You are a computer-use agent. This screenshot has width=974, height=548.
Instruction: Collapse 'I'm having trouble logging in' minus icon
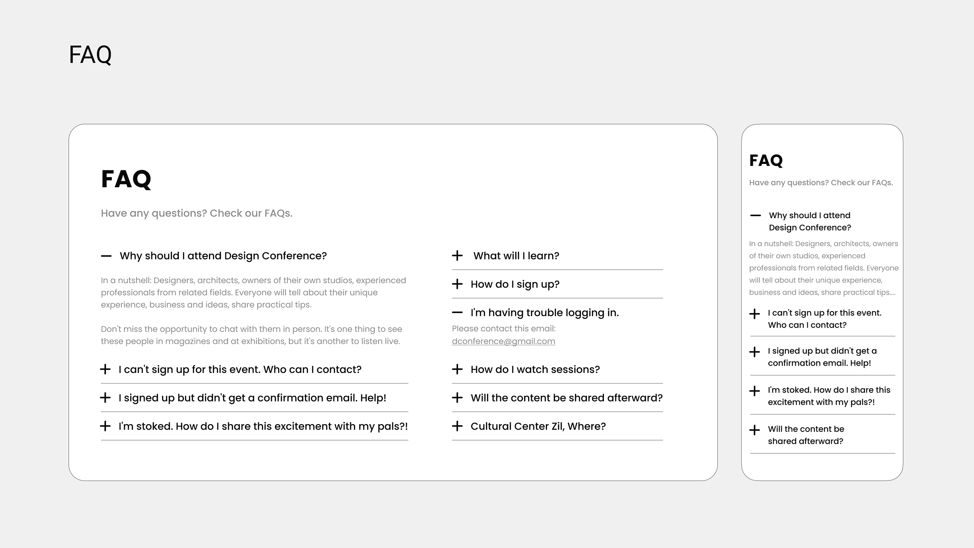pos(457,312)
